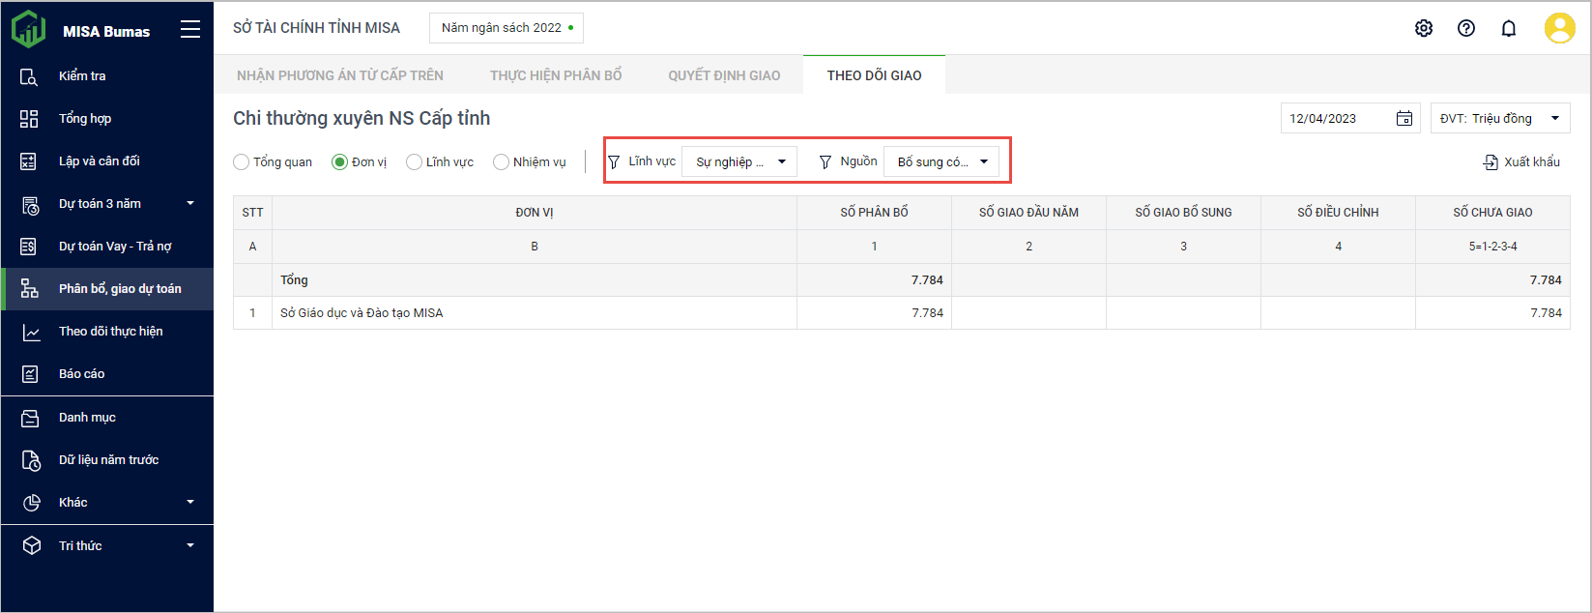Open the notifications bell
Viewport: 1592px width, 613px height.
coord(1508,28)
